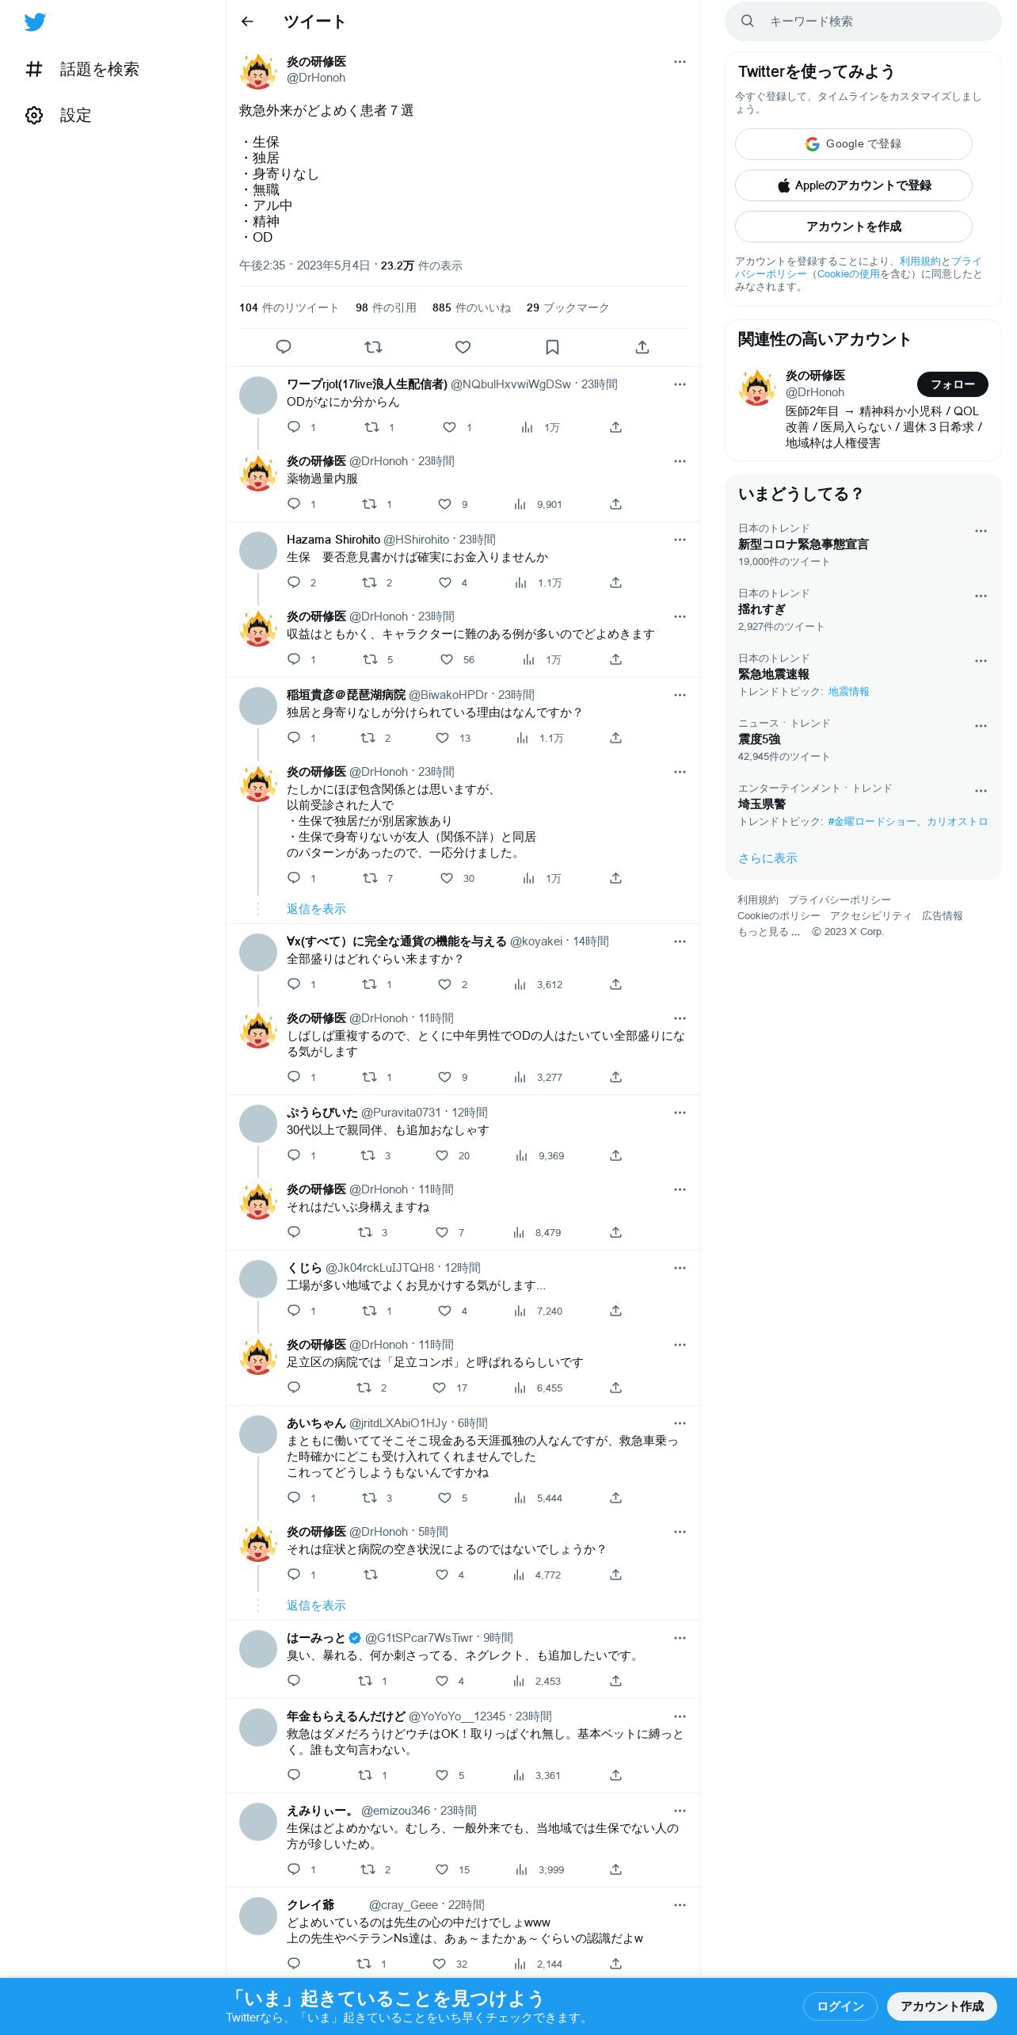Click Google で登録 button
The width and height of the screenshot is (1017, 2035).
(853, 144)
